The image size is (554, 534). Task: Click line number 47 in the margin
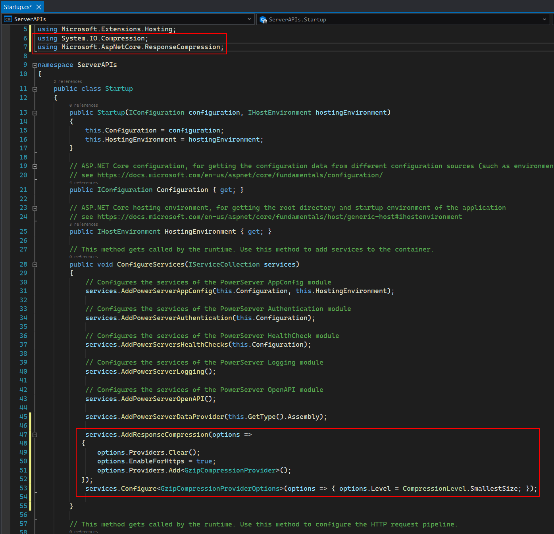coord(23,435)
